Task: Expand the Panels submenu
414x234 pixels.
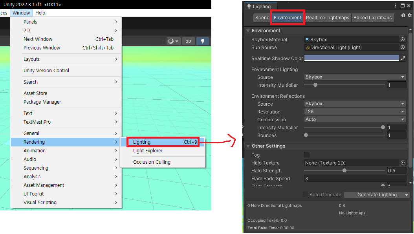Action: (66, 22)
